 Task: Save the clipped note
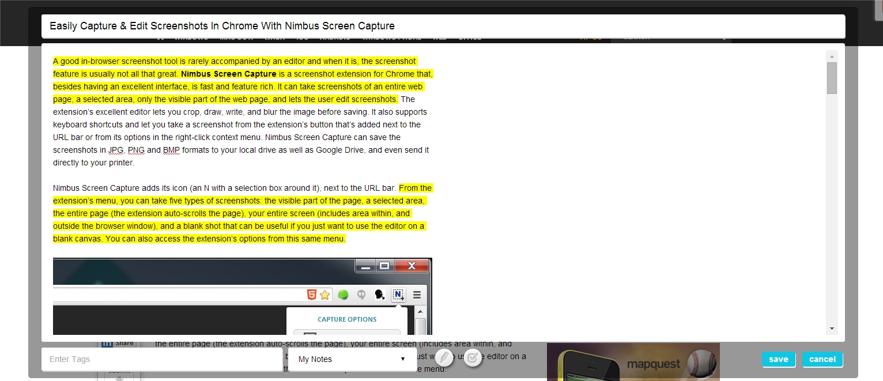778,359
